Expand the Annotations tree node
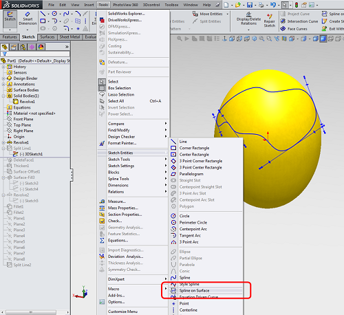Viewport: 344px width, 315px height. pyautogui.click(x=3, y=84)
